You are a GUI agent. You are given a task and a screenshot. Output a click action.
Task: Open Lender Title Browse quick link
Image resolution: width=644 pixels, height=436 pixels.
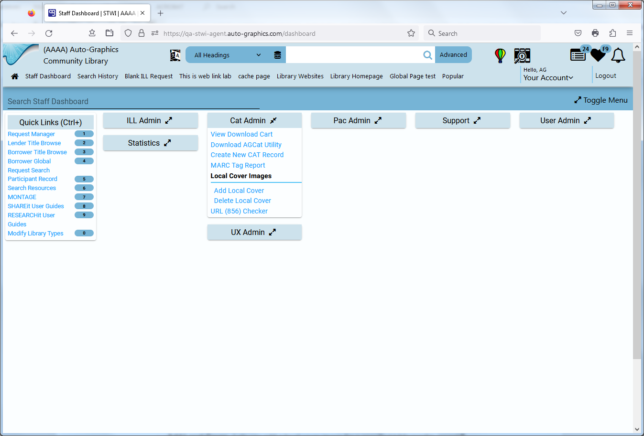(x=34, y=143)
